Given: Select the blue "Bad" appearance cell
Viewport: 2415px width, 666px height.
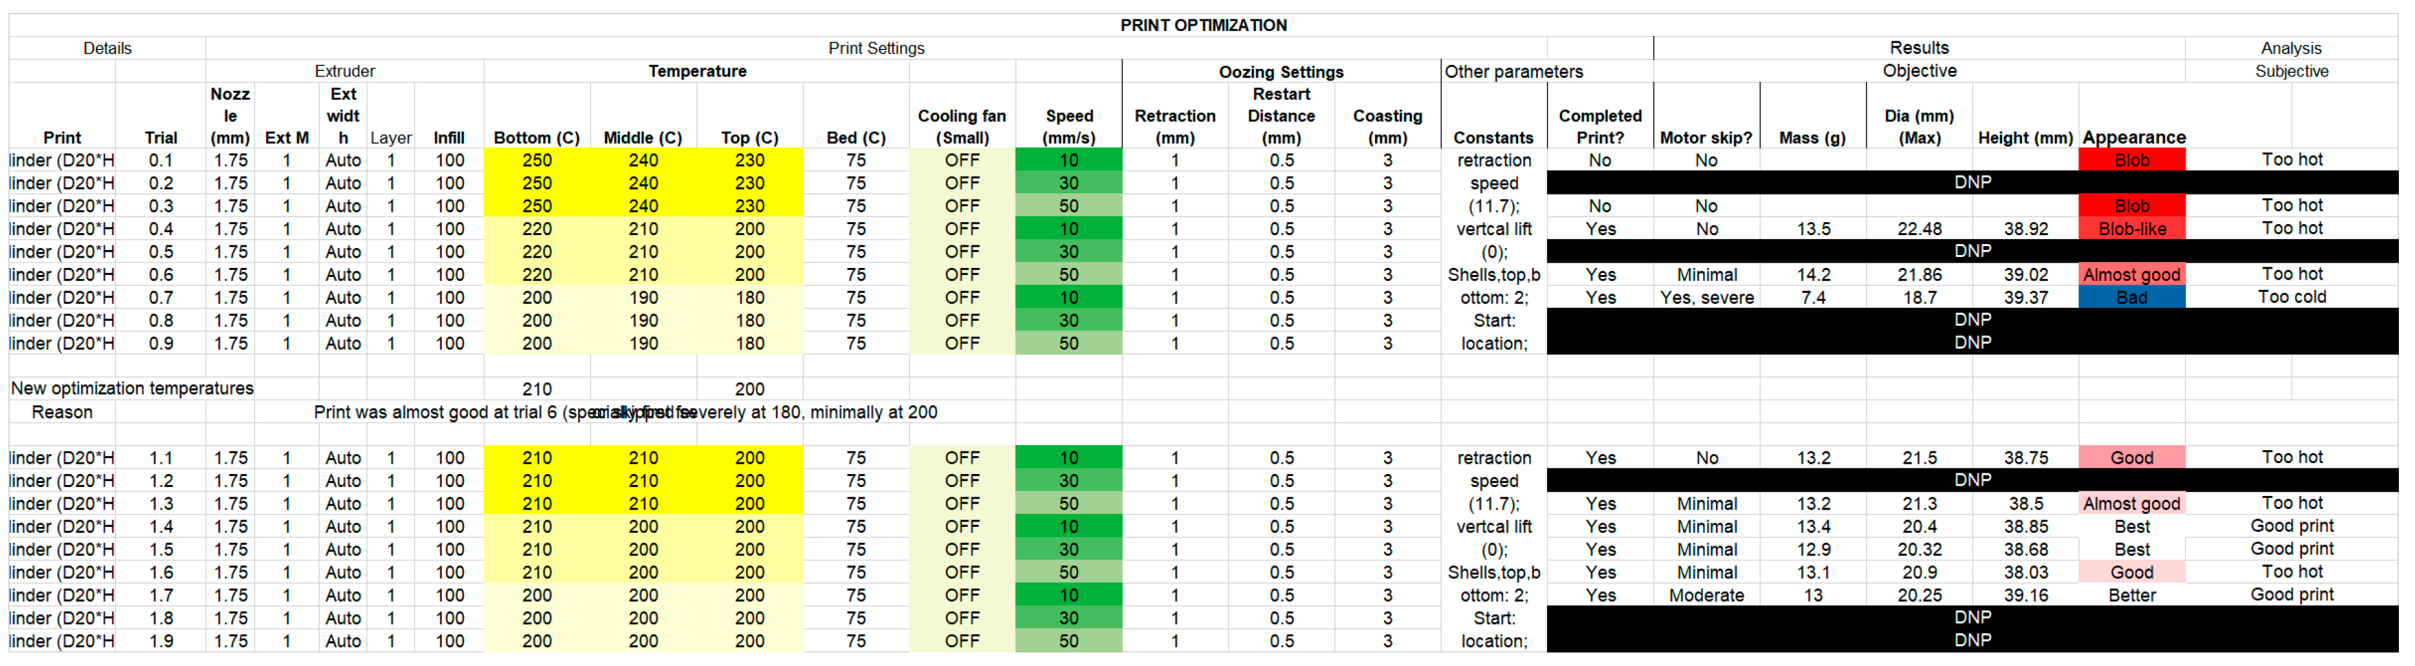Looking at the screenshot, I should tap(2131, 298).
